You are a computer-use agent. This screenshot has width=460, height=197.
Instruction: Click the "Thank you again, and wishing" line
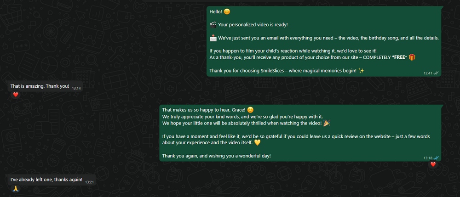point(217,156)
